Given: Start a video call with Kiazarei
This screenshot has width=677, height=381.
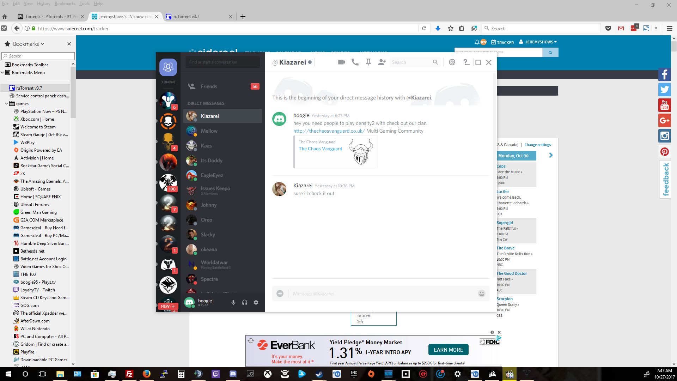Looking at the screenshot, I should tap(341, 62).
